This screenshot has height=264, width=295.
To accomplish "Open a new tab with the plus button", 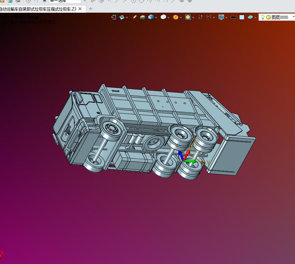I will point(90,9).
